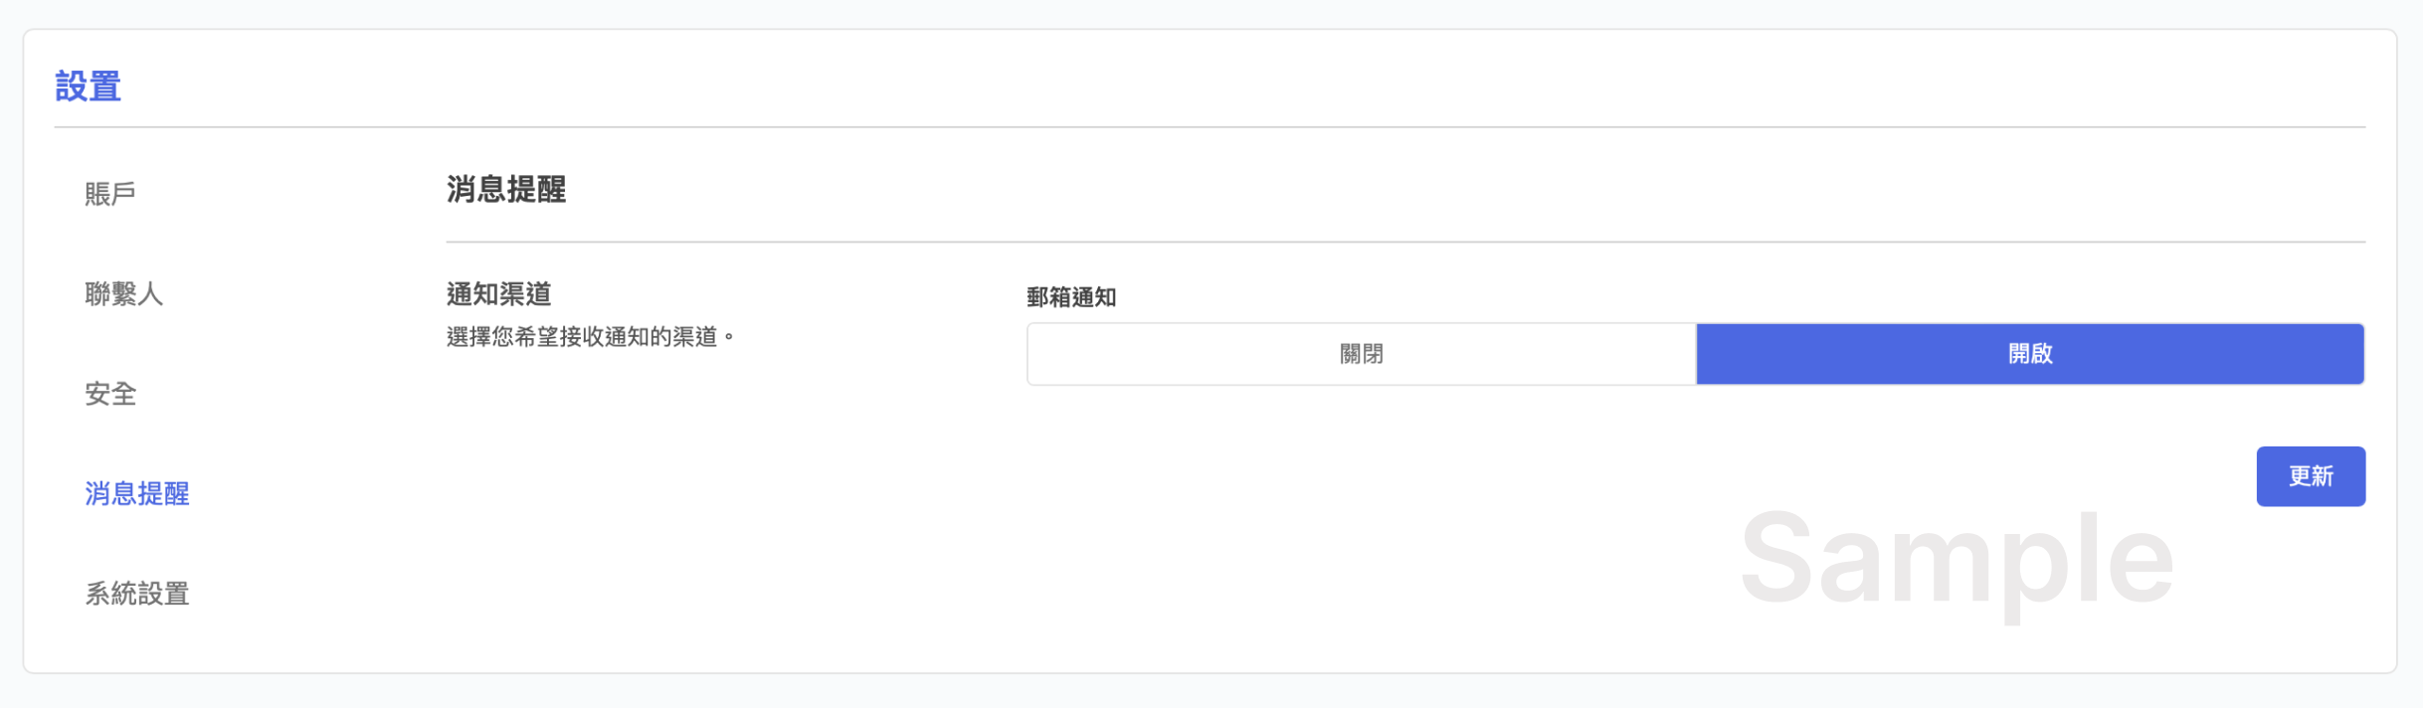Click the character 新 on the update button
This screenshot has height=708, width=2423.
point(2323,476)
